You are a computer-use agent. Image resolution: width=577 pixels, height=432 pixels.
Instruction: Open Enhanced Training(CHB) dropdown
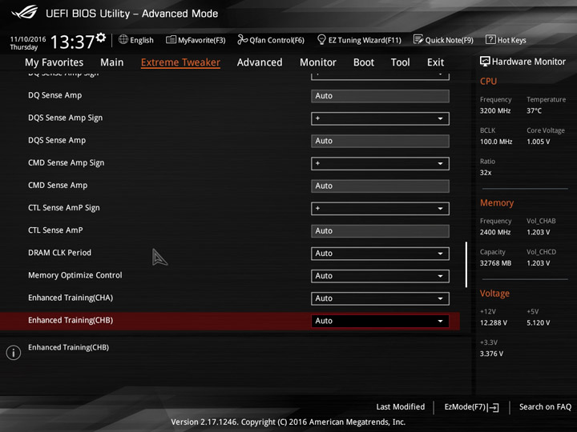[x=380, y=321]
